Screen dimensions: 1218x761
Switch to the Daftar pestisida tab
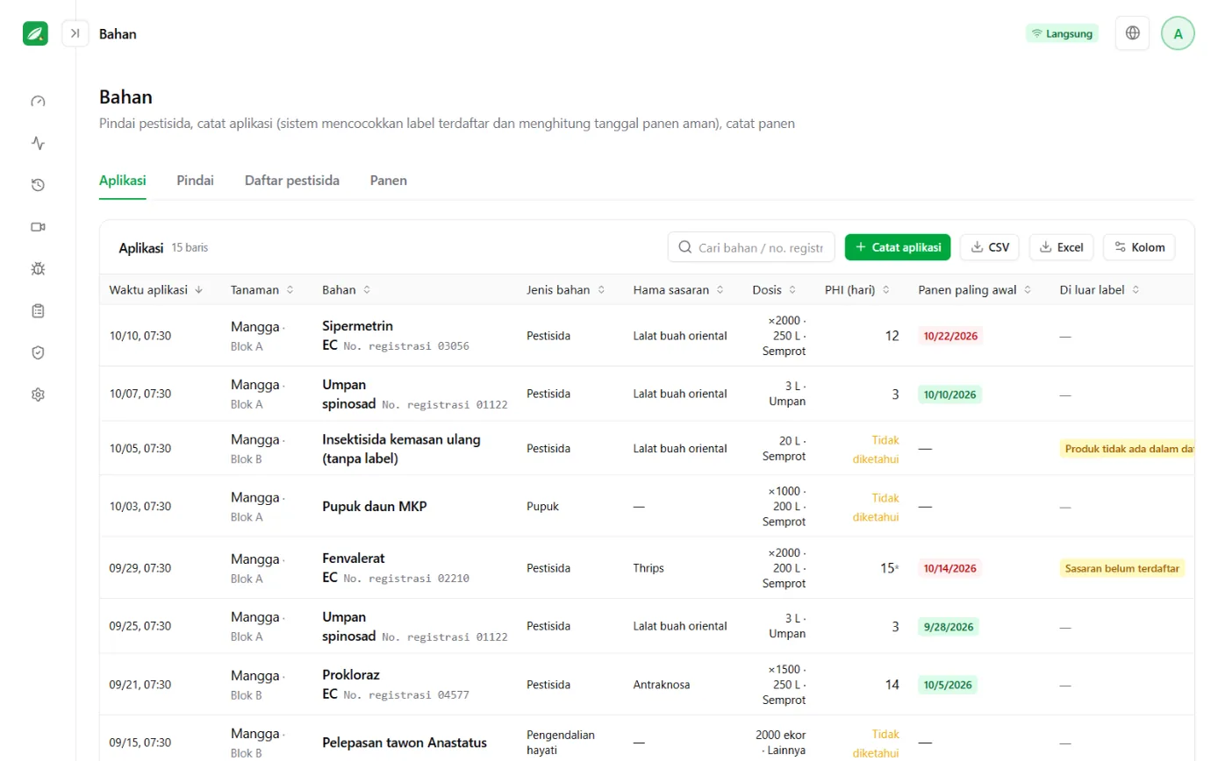point(292,181)
